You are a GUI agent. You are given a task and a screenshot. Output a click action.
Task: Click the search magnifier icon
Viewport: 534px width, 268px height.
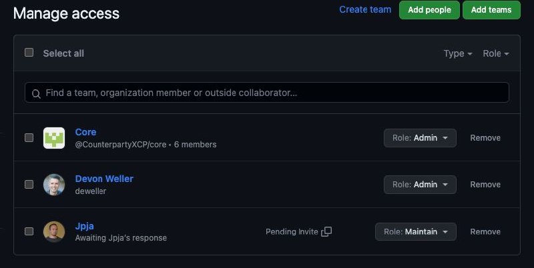click(x=36, y=93)
